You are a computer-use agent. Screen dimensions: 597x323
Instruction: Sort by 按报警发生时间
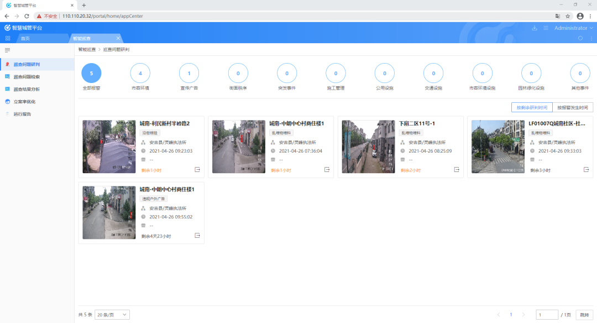(x=573, y=108)
